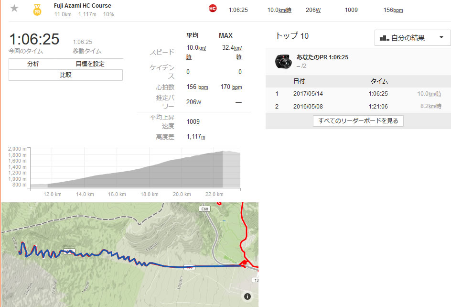Click the 心拍数 heart rate label
451x307 pixels.
tap(165, 87)
